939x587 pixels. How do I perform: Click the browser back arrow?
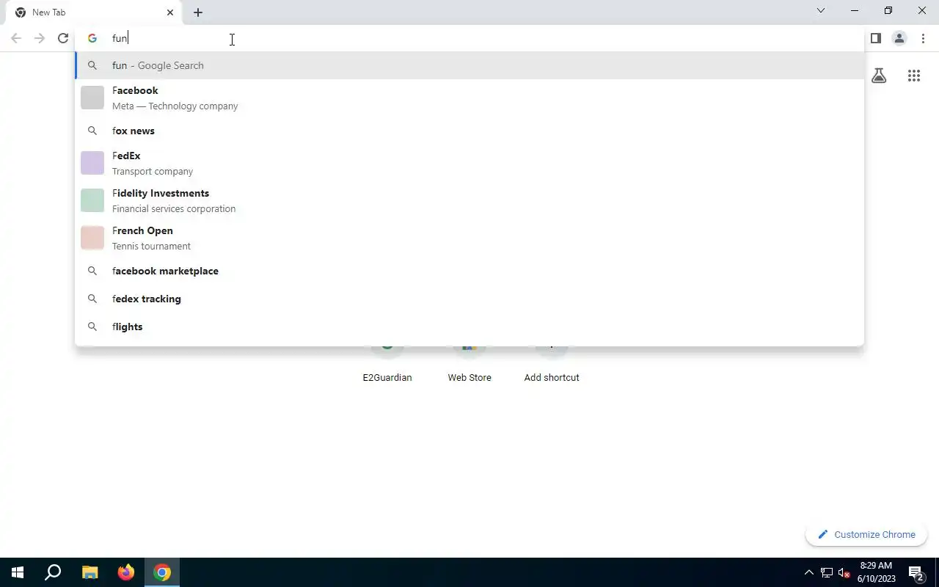tap(16, 38)
